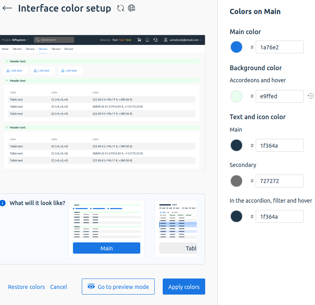Collapse the last "Header text" accordion
This screenshot has width=315, height=305.
(x=7, y=128)
